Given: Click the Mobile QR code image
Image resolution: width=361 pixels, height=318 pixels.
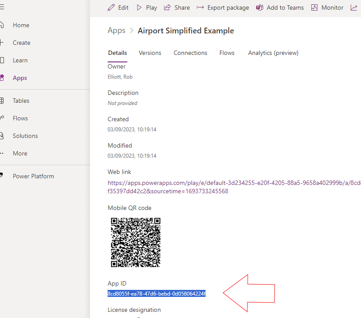Looking at the screenshot, I should coord(136,242).
